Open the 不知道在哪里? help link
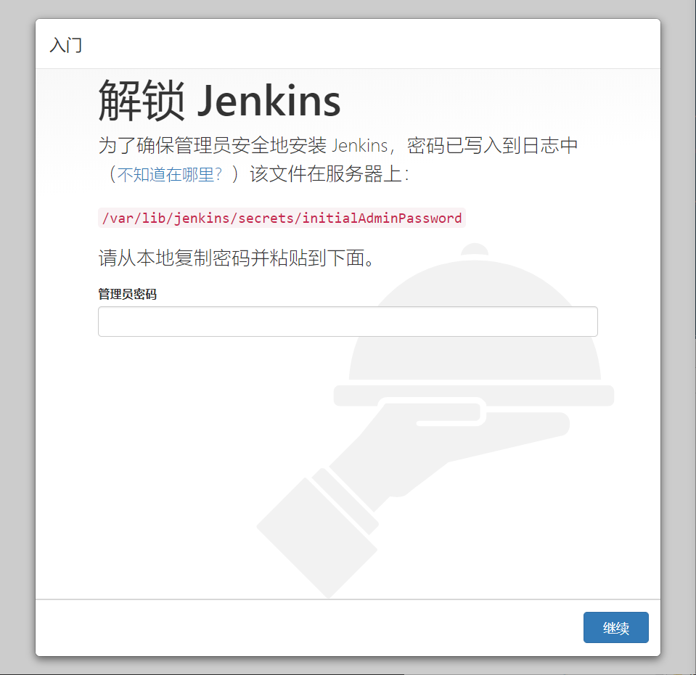 170,174
